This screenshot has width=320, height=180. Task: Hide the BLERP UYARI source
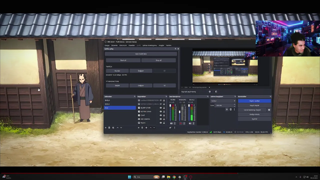tap(161, 108)
